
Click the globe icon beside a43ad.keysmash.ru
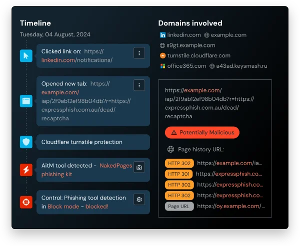(x=212, y=66)
